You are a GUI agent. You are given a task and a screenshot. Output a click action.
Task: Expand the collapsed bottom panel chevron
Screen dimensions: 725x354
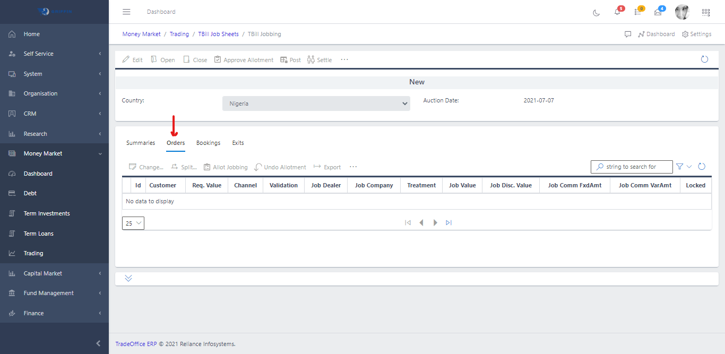tap(128, 279)
